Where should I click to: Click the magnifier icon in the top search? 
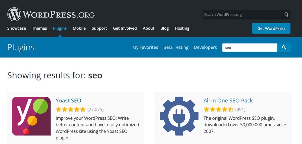coord(286,15)
